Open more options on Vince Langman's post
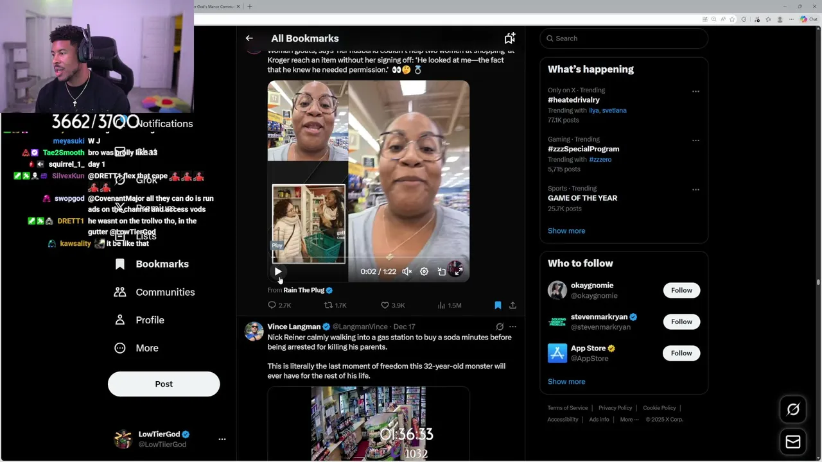Screen dimensions: 822x462 coord(512,327)
